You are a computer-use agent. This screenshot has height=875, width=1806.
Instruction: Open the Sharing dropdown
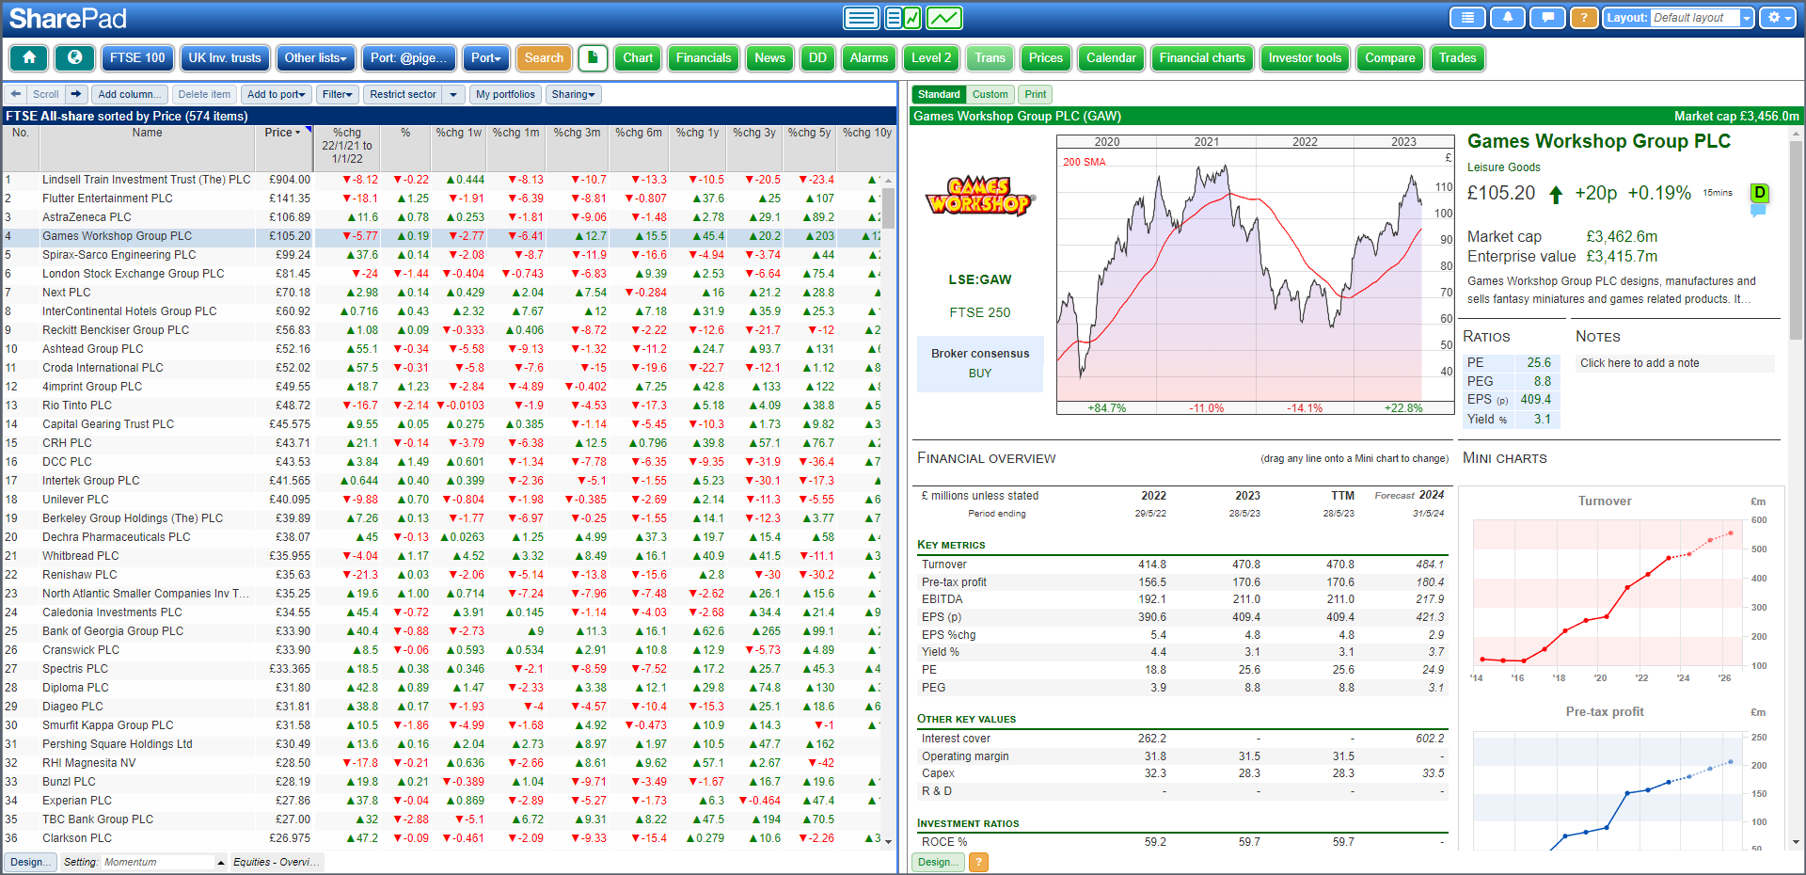point(574,94)
